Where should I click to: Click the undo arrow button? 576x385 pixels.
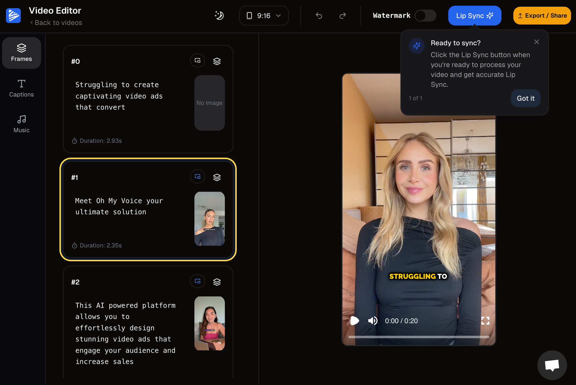[x=318, y=15]
